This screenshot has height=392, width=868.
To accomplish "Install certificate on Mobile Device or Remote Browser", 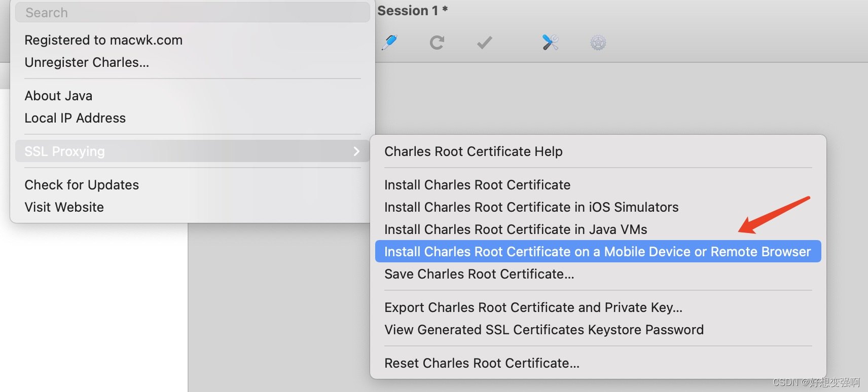I will point(598,252).
